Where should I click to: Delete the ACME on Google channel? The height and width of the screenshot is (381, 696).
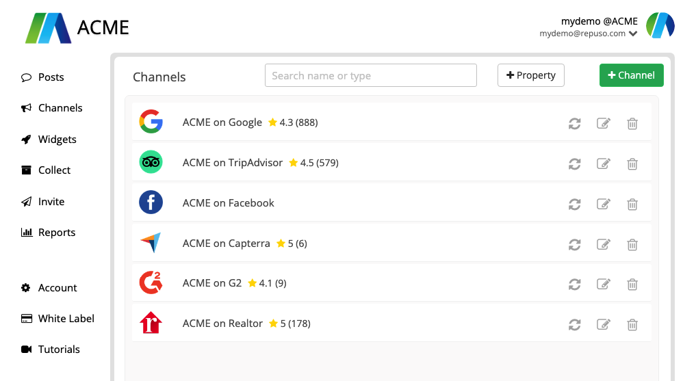coord(632,123)
